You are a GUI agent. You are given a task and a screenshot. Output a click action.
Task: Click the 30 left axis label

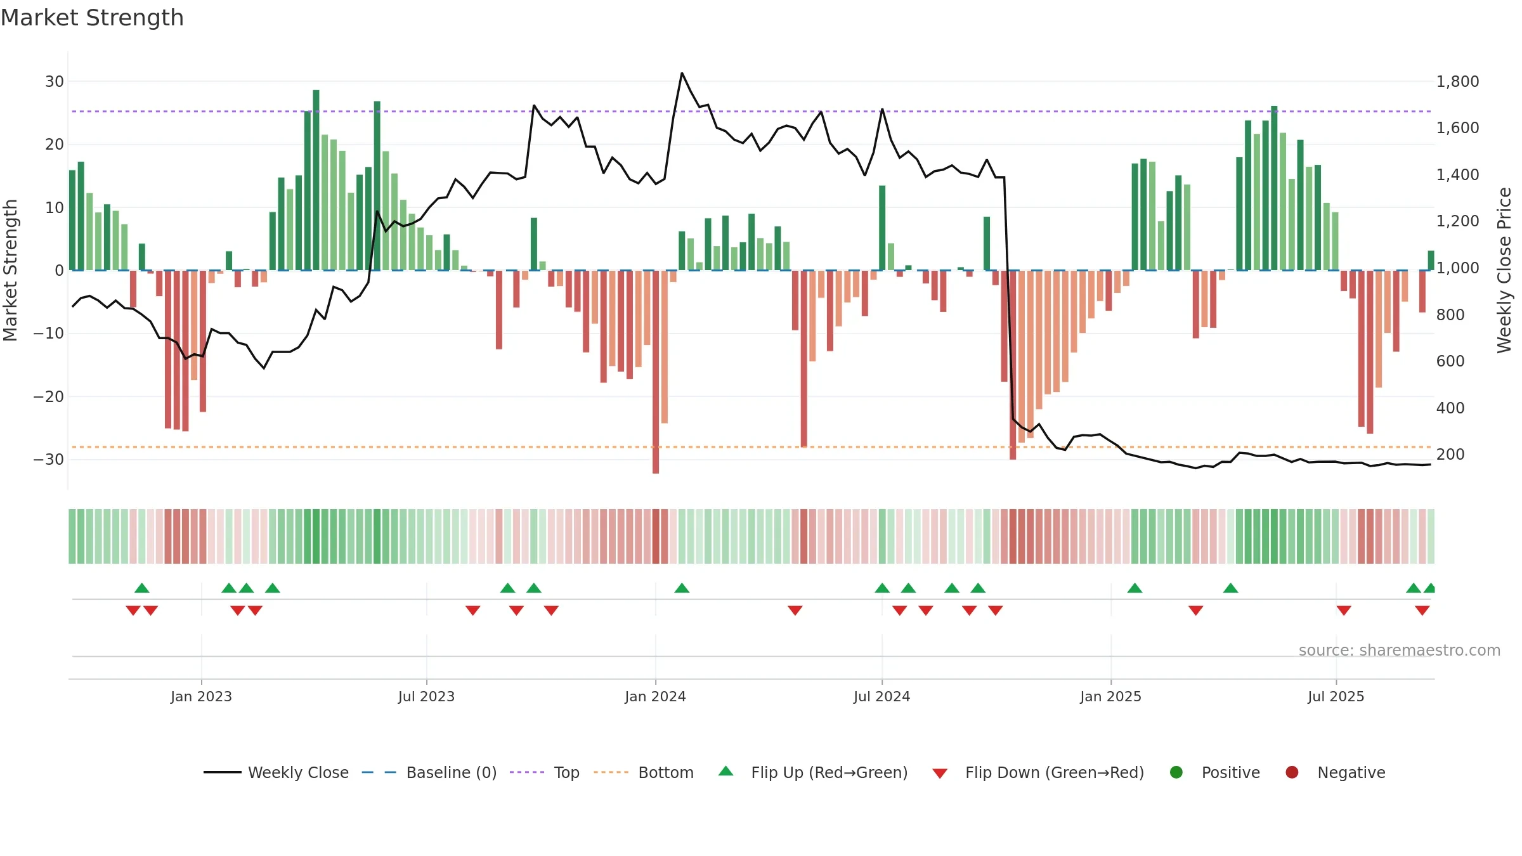click(x=55, y=82)
